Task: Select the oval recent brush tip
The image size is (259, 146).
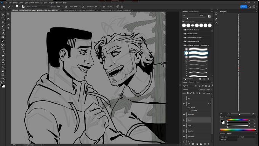Action: [x=193, y=25]
